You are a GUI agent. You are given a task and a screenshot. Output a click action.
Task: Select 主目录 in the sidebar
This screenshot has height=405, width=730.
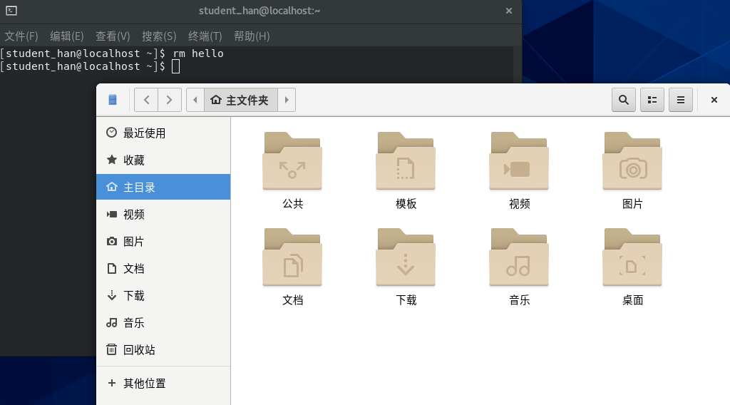pos(163,187)
